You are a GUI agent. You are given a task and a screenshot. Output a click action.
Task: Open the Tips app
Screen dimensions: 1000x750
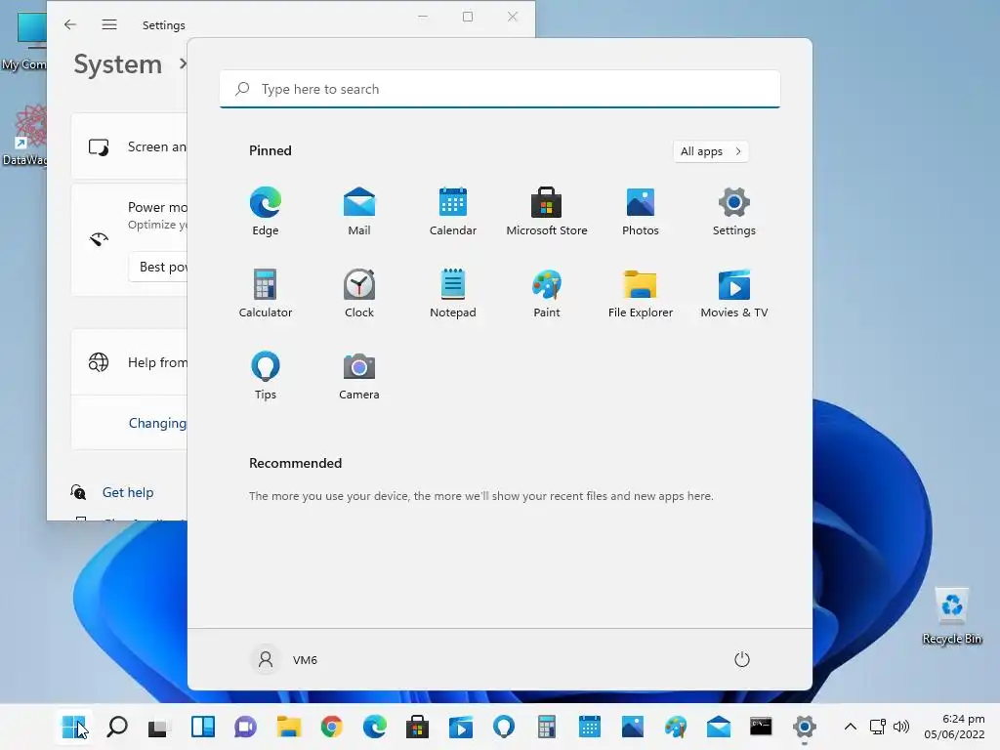[266, 375]
